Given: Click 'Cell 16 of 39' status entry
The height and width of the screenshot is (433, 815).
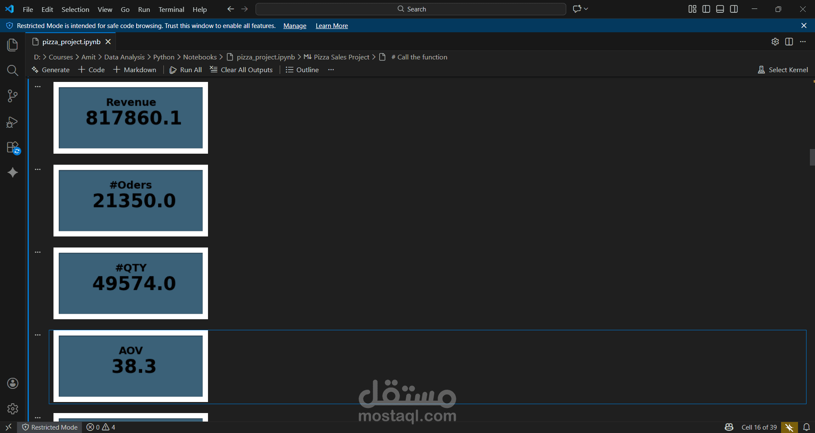Looking at the screenshot, I should coord(759,427).
